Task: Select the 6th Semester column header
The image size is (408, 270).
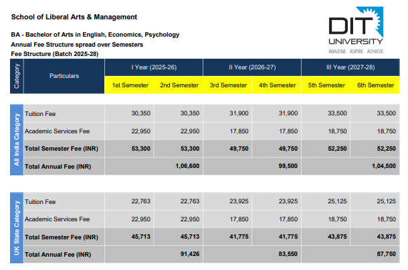Action: coord(375,85)
